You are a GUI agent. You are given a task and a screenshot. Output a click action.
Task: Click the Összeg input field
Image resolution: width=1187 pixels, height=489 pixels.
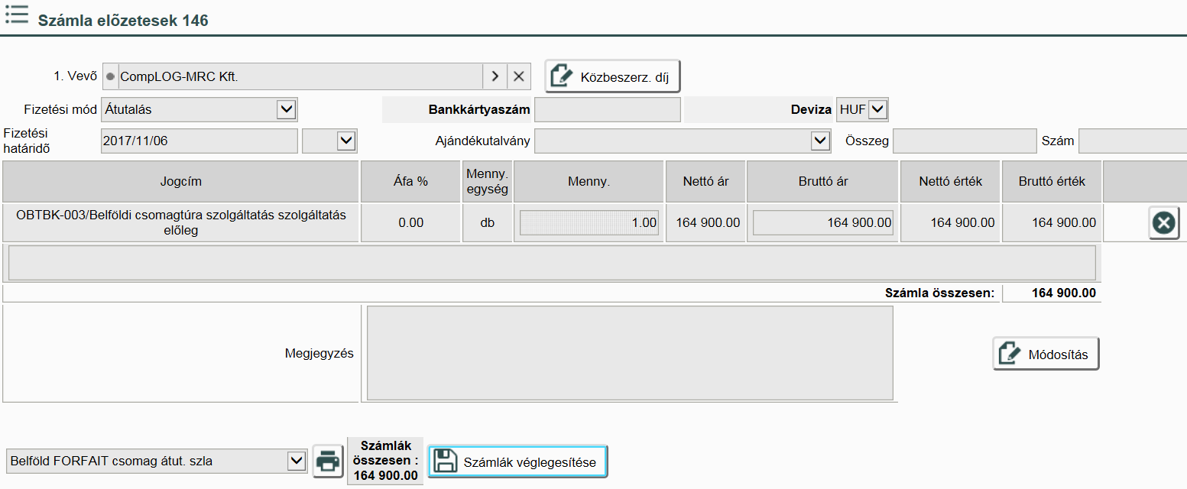pyautogui.click(x=964, y=141)
